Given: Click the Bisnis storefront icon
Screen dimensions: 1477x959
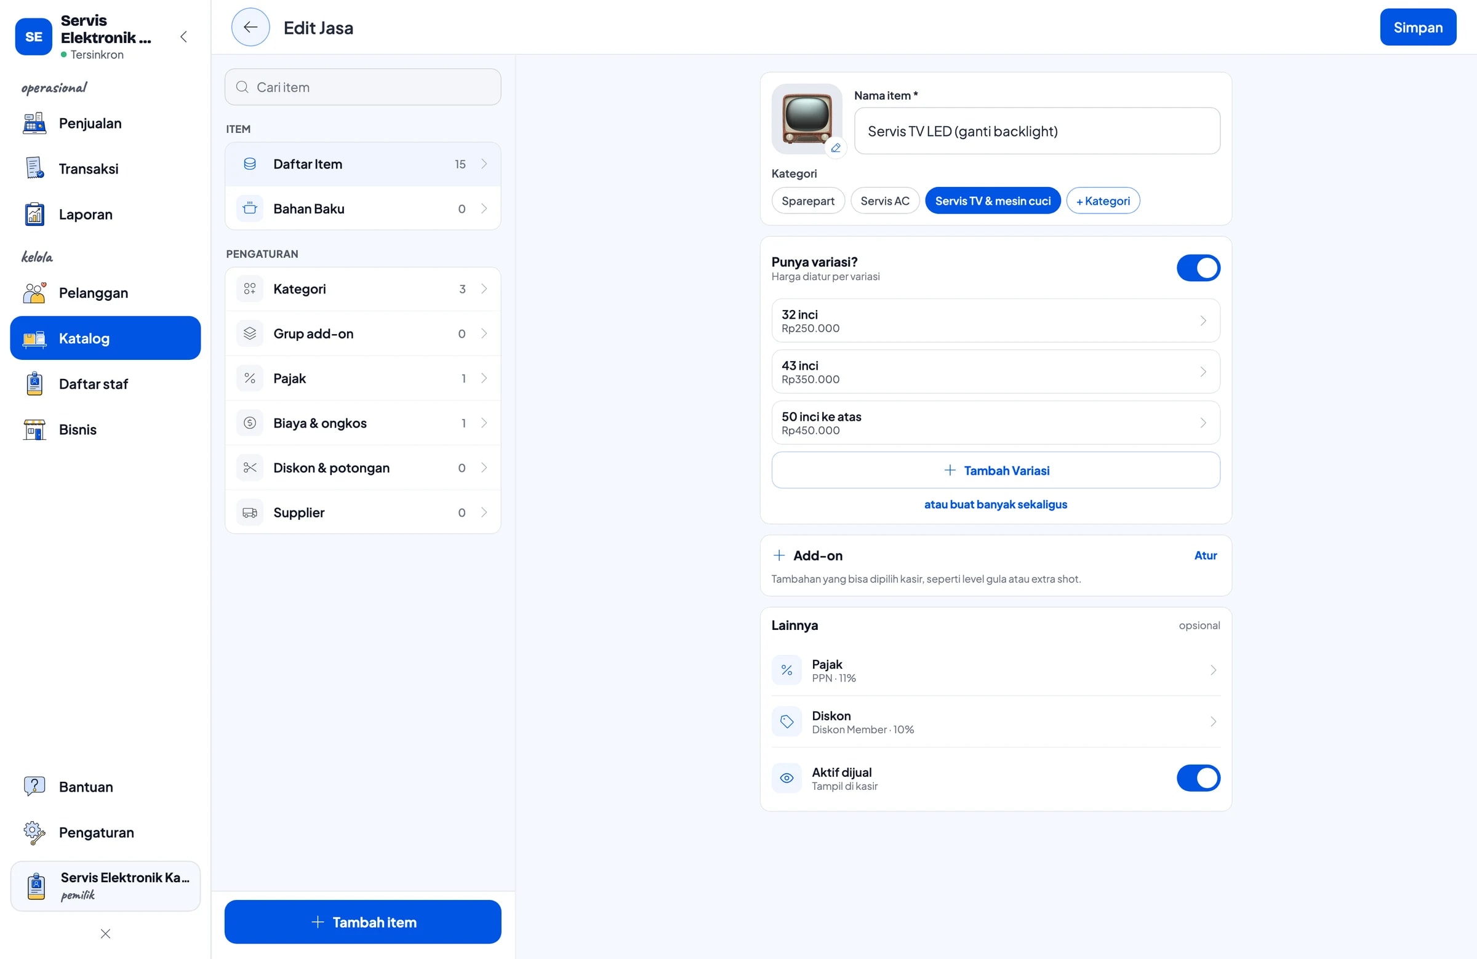Looking at the screenshot, I should 34,429.
